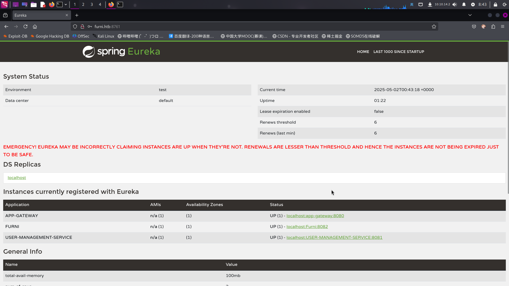Click the home icon in toolbar
The image size is (509, 286).
(x=35, y=26)
